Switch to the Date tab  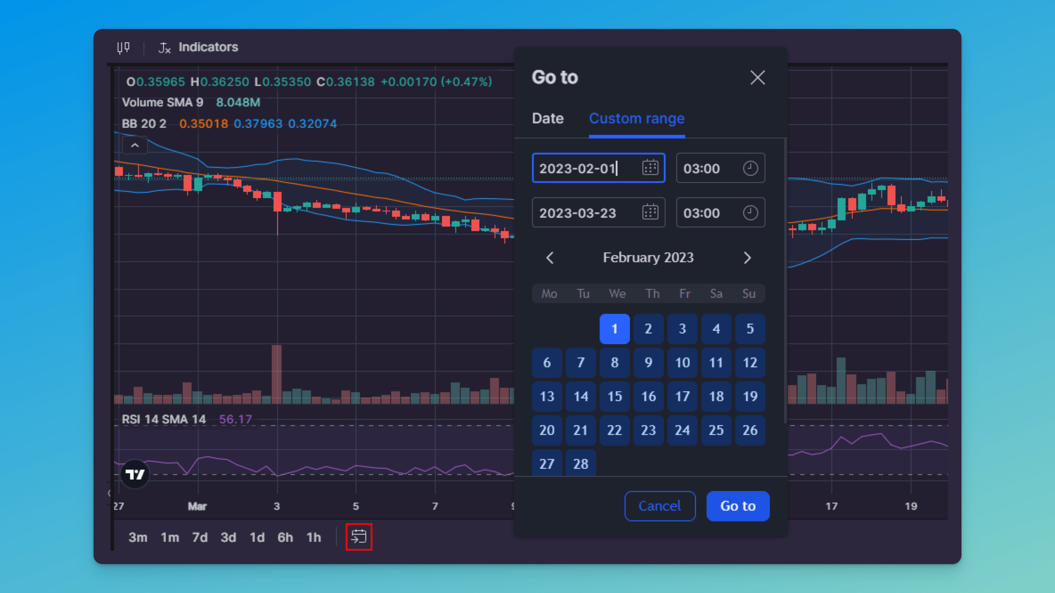[548, 118]
